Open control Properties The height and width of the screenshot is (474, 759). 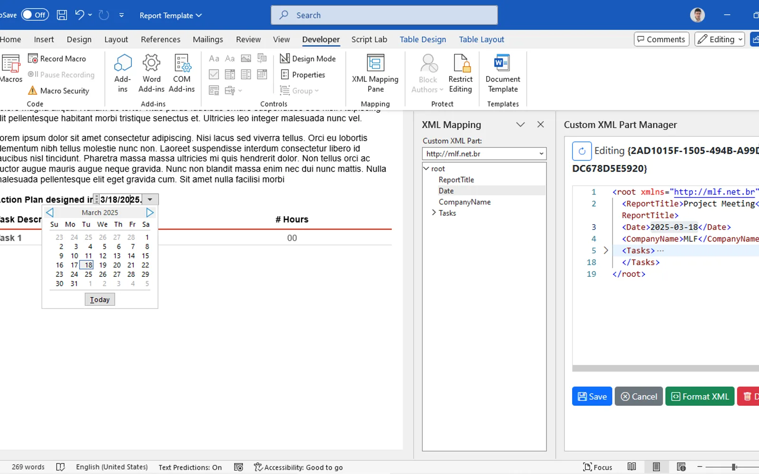(x=303, y=74)
